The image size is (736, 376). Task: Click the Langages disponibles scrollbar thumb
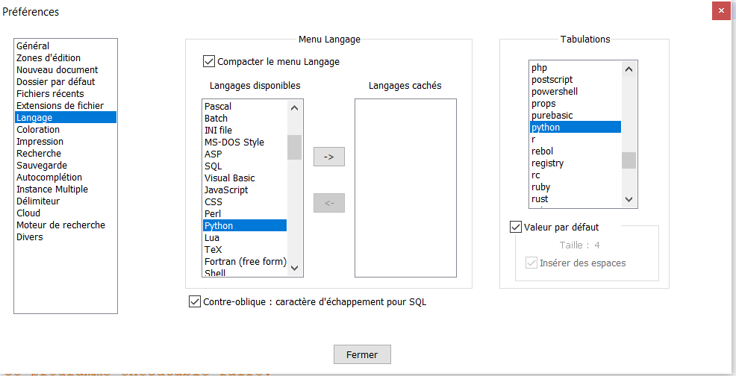coord(294,147)
